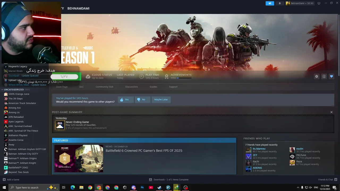This screenshot has height=191, width=340.
Task: Open the DLC tab
Action: [82, 87]
